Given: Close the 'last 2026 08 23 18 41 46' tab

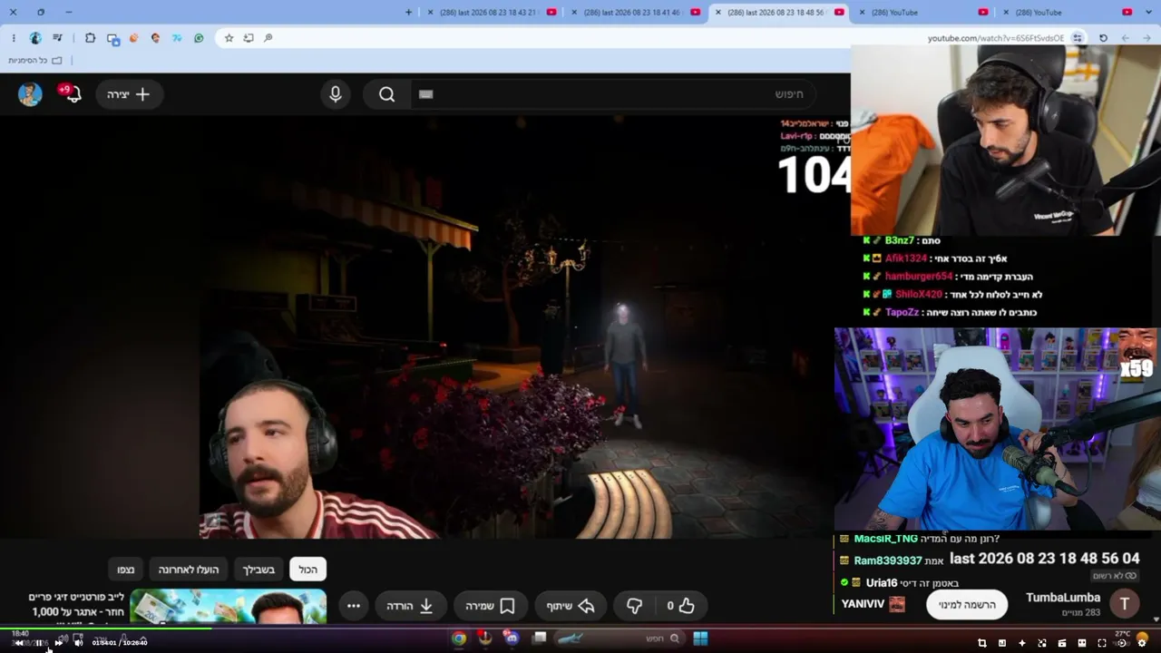Looking at the screenshot, I should pyautogui.click(x=572, y=12).
